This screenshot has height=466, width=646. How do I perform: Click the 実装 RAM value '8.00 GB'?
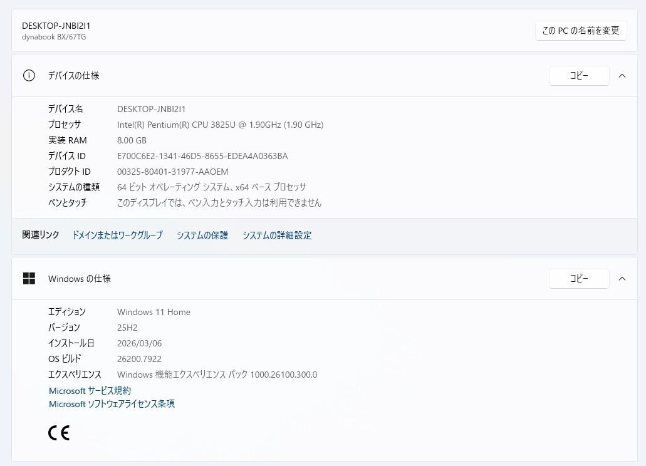click(x=132, y=140)
